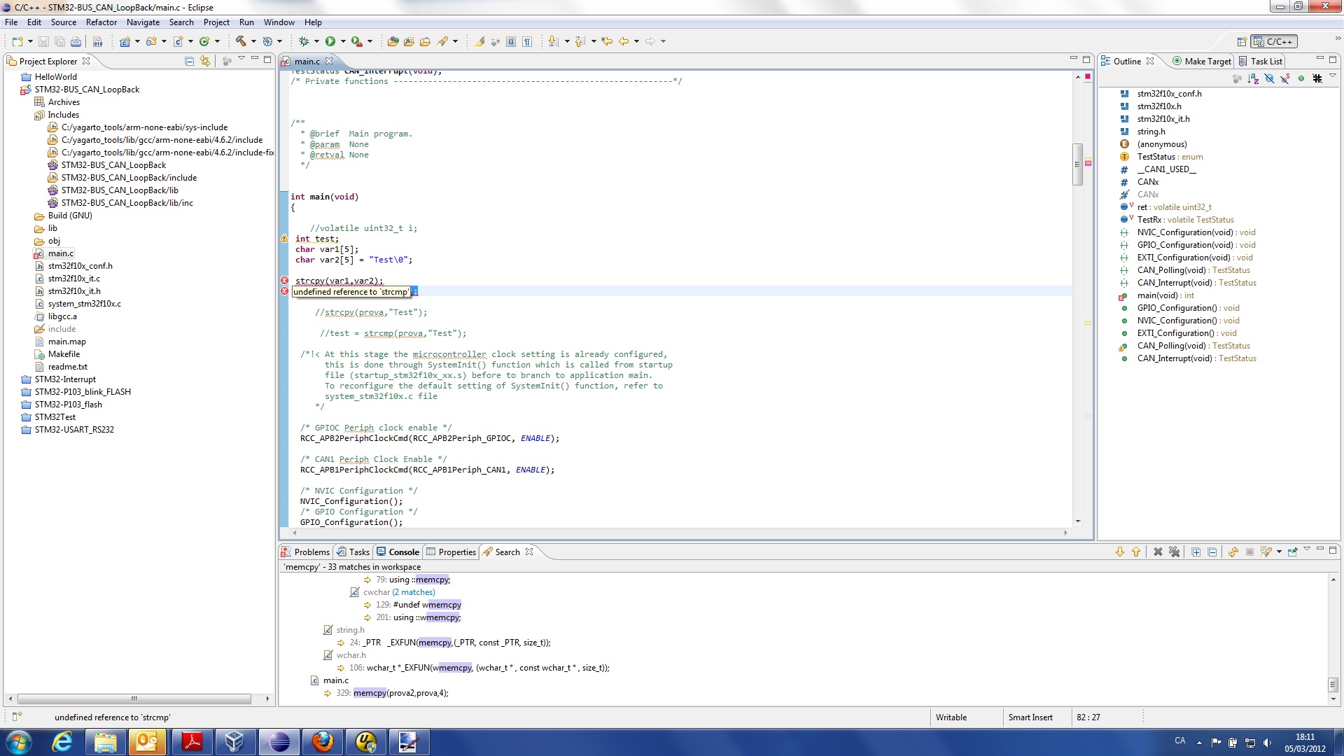
Task: Open the Project menu
Action: click(x=216, y=22)
